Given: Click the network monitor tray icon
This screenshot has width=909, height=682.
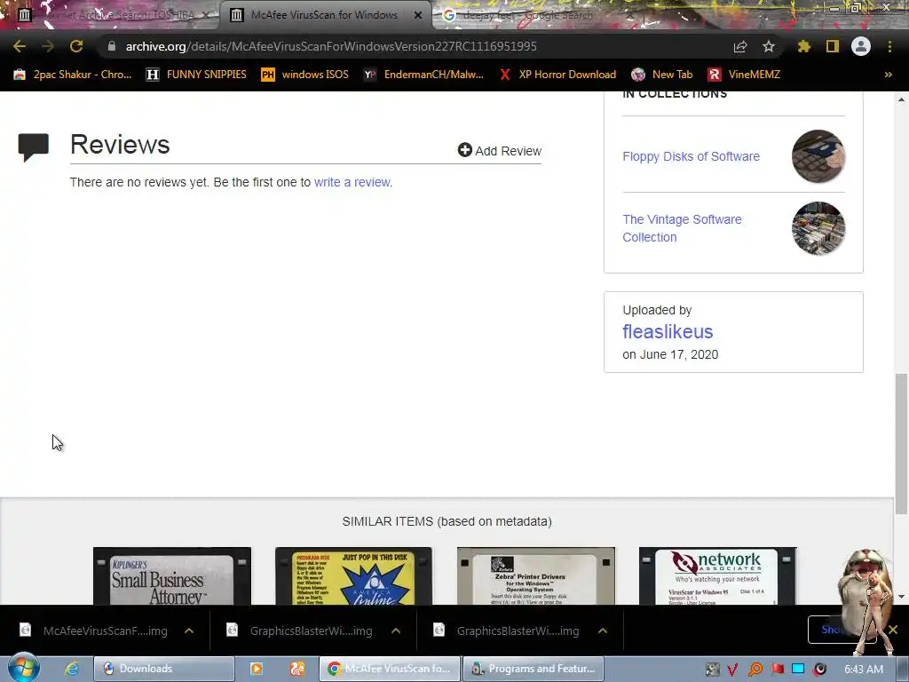Looking at the screenshot, I should [798, 670].
